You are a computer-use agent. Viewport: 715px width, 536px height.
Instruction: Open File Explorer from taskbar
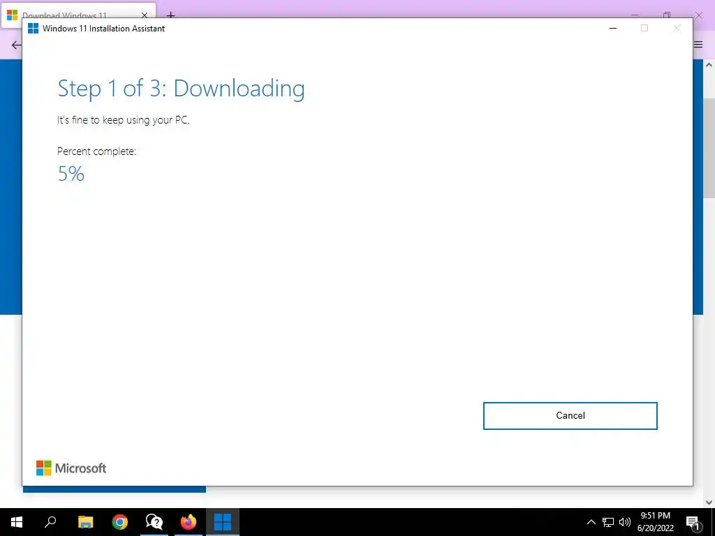point(85,522)
